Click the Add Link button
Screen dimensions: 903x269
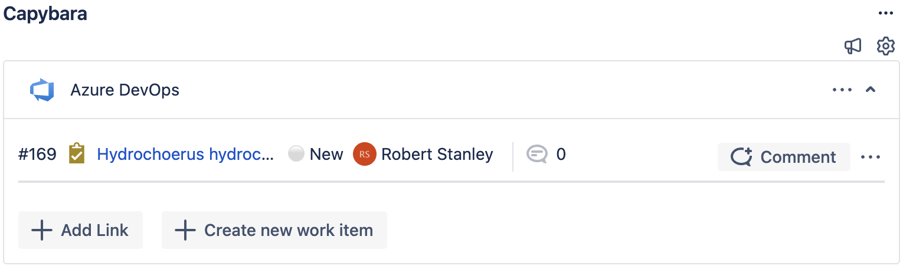(x=81, y=230)
